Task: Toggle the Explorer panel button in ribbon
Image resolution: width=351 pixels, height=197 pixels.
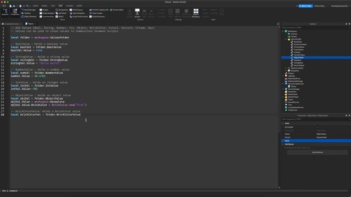Action: pyautogui.click(x=5, y=13)
